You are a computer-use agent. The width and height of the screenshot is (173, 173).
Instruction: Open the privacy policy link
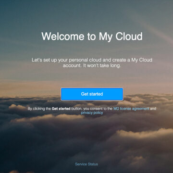click(92, 113)
